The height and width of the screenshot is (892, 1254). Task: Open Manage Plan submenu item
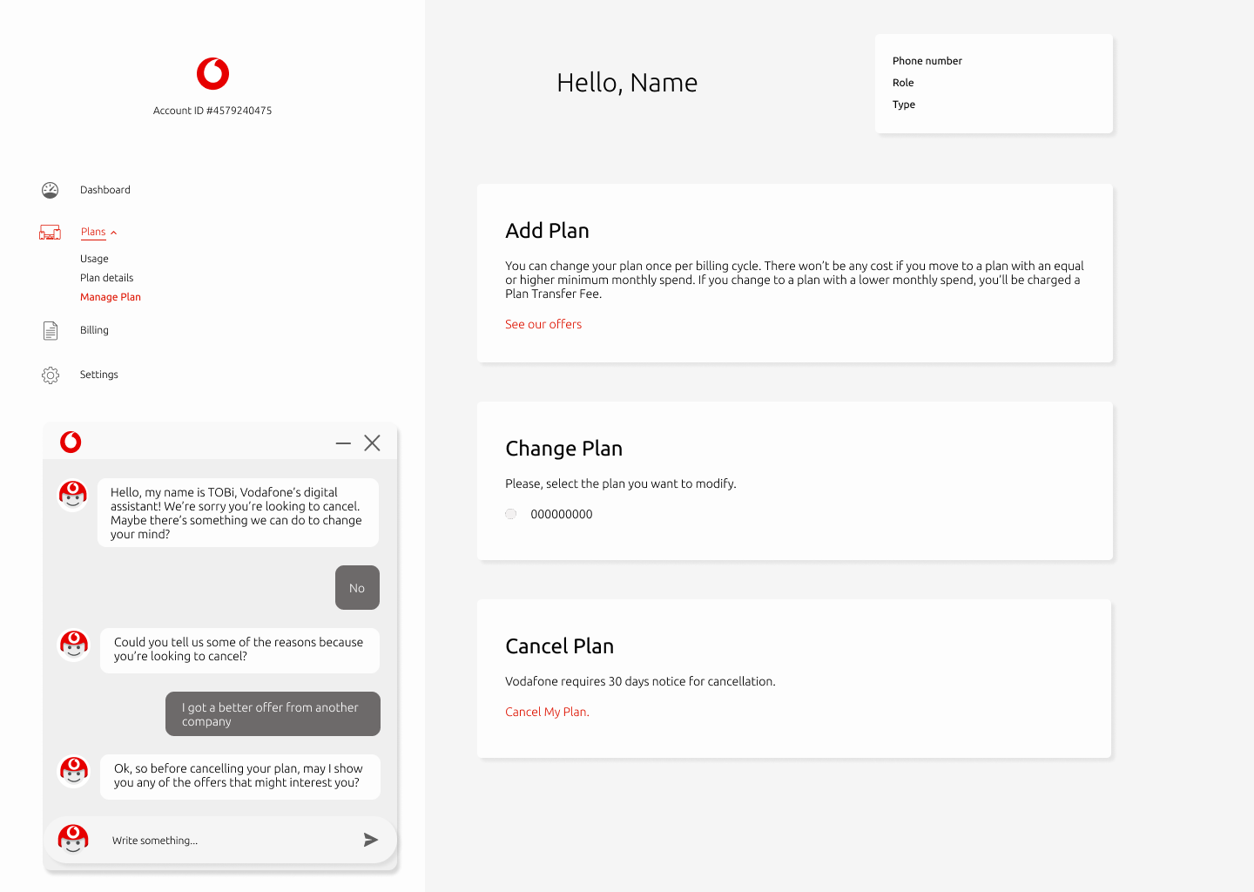coord(111,297)
